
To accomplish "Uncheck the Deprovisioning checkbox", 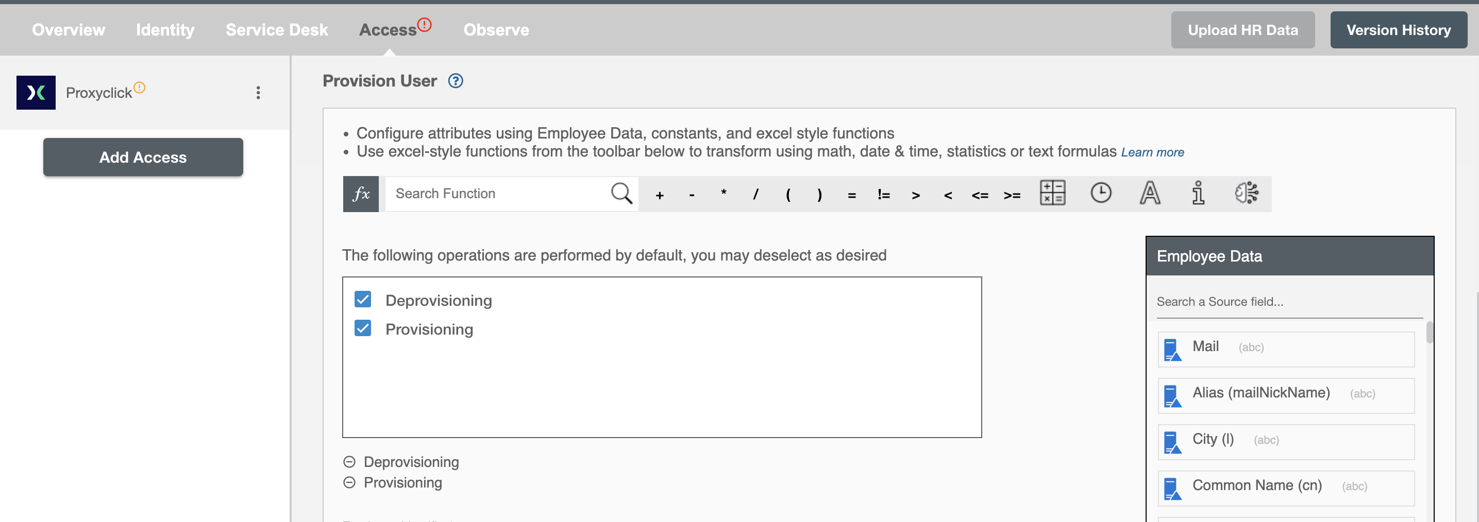I will 363,300.
